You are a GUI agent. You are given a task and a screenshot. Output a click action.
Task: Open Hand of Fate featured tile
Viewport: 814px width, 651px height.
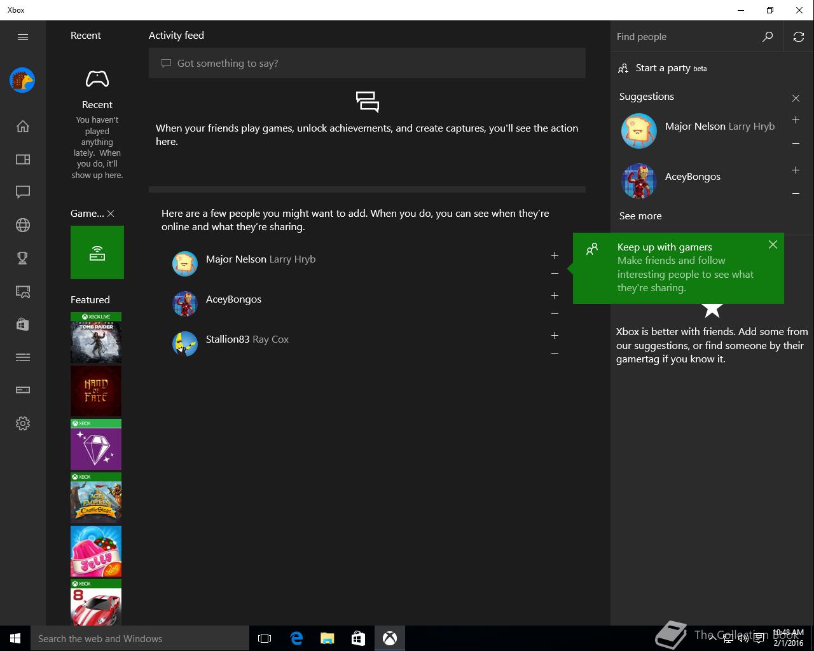click(96, 391)
